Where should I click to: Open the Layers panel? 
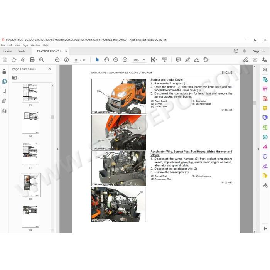(x=4, y=111)
